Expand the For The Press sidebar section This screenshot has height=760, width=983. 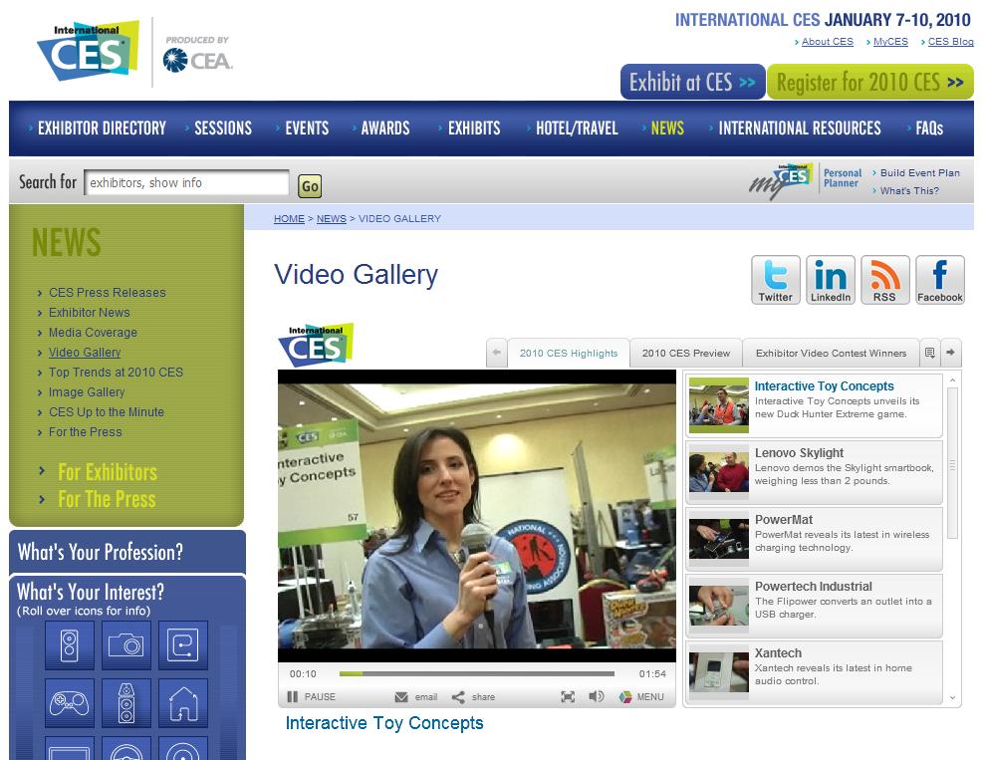(x=107, y=499)
